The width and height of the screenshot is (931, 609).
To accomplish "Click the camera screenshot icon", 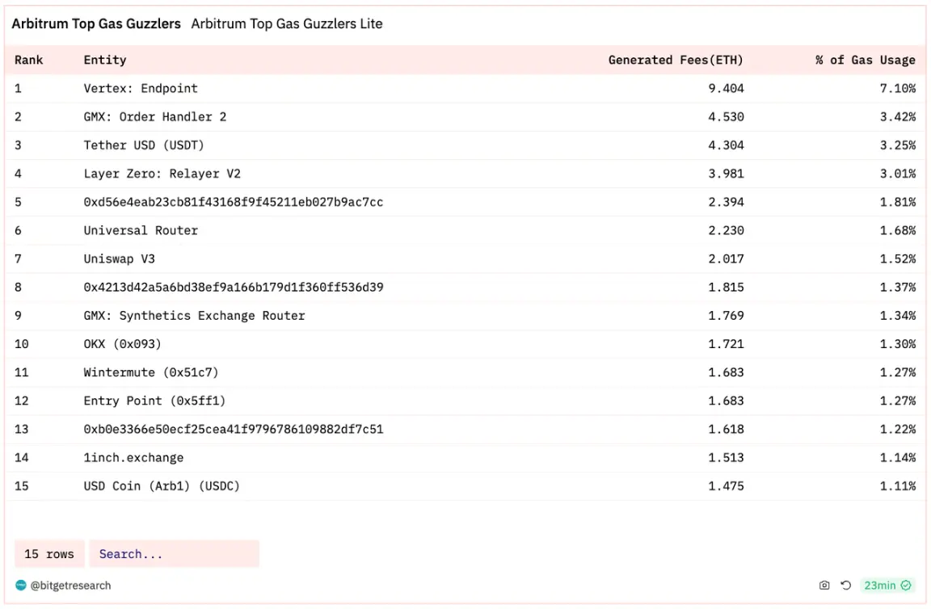I will coord(824,586).
